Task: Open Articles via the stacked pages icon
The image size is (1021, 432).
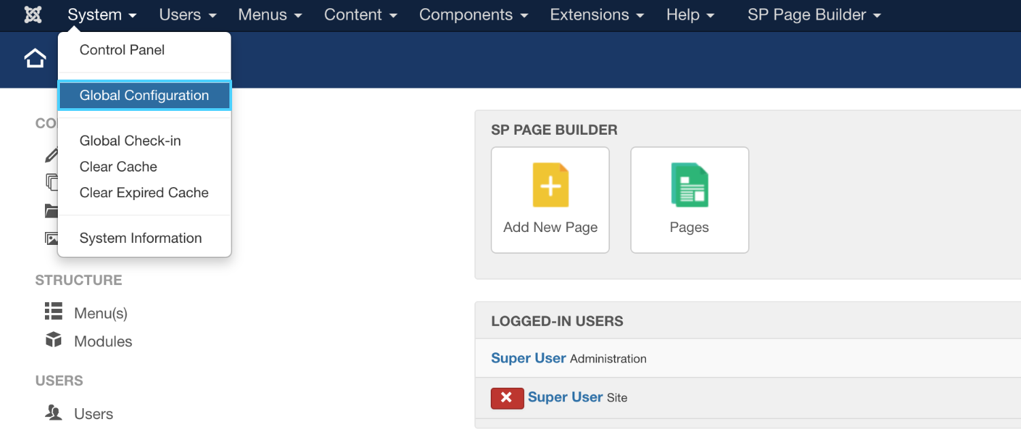Action: coord(51,182)
